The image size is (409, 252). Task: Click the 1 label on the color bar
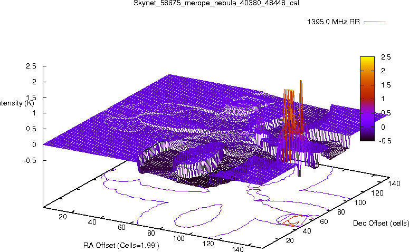(x=383, y=99)
